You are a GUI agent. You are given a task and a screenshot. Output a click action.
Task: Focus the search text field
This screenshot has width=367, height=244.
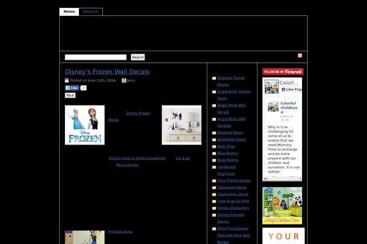(95, 57)
